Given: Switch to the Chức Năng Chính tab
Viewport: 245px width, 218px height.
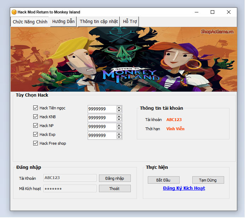Looking at the screenshot, I should click(30, 22).
